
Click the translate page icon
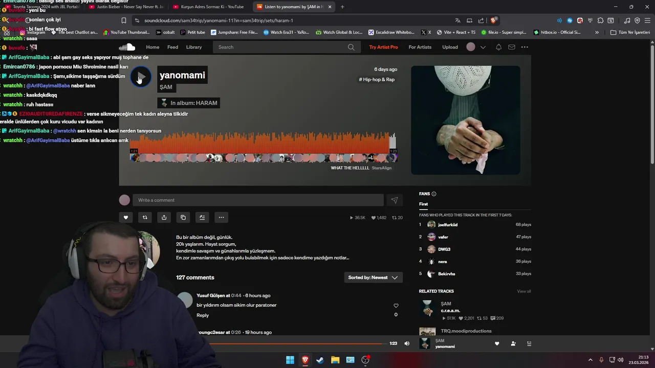coord(457,20)
